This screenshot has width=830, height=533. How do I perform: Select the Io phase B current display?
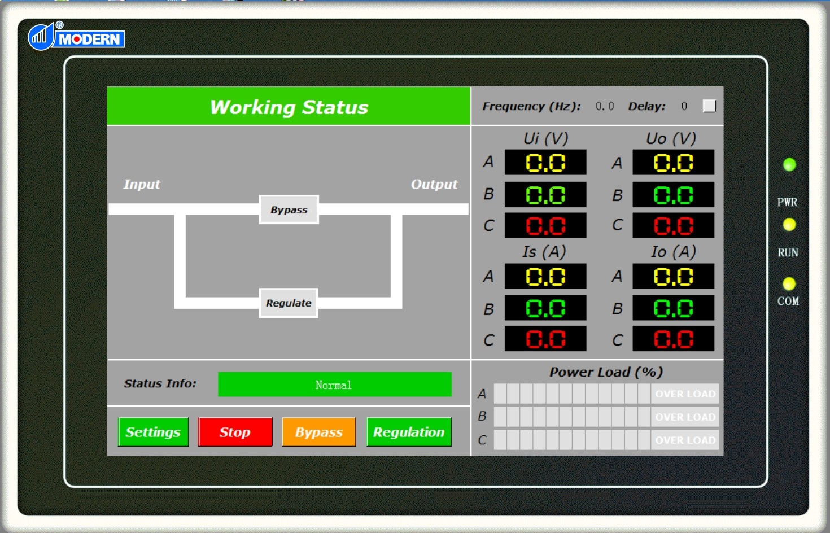(x=673, y=308)
